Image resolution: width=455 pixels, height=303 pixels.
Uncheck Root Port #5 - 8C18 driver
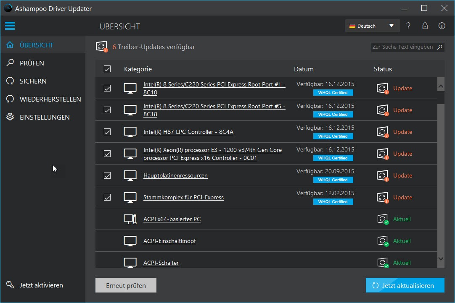(107, 110)
